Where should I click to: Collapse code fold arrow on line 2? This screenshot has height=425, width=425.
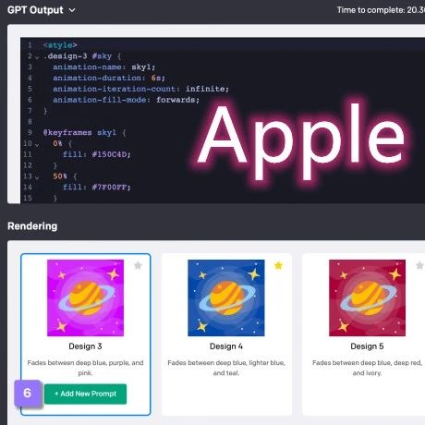(37, 57)
